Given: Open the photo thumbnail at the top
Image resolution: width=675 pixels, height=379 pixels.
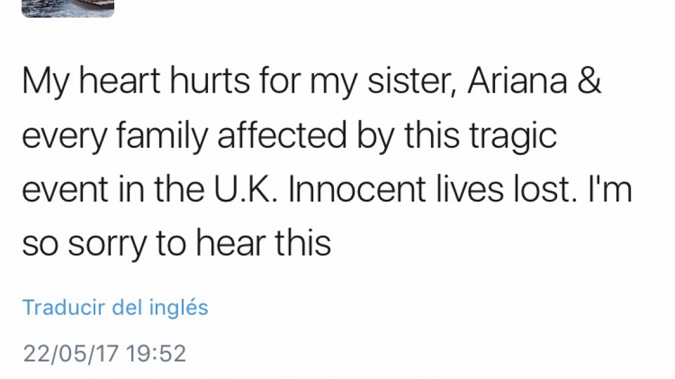Looking at the screenshot, I should pos(67,9).
